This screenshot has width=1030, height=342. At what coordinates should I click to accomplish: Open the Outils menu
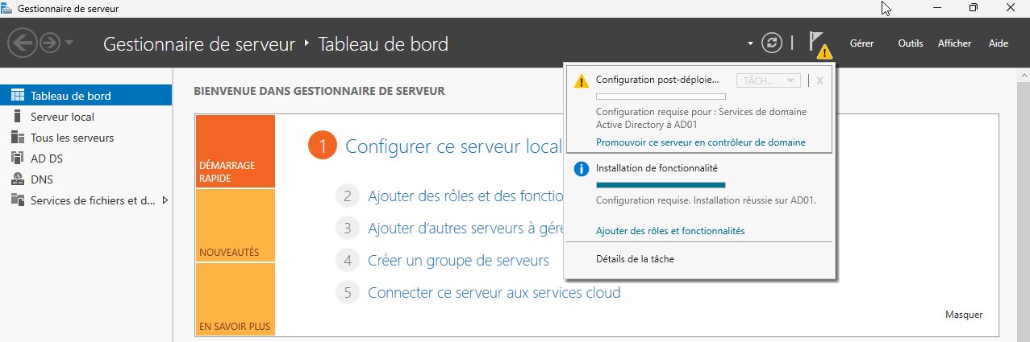[x=910, y=43]
